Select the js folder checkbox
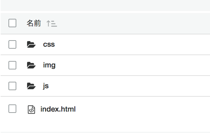The height and width of the screenshot is (133, 210). point(12,86)
